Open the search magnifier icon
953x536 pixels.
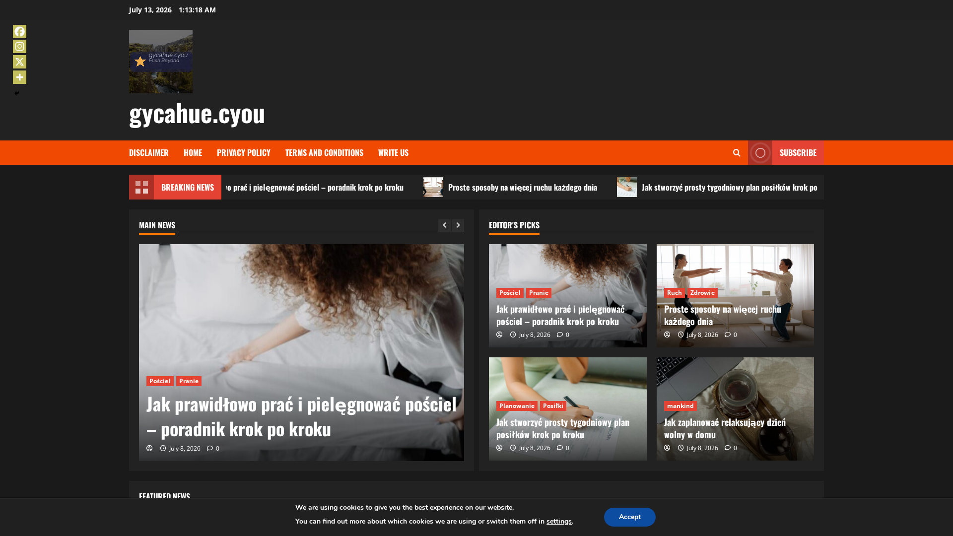pyautogui.click(x=737, y=153)
